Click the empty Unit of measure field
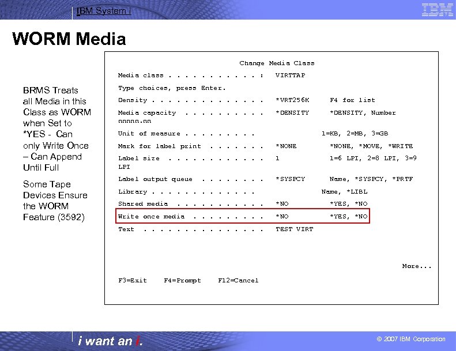 coord(288,134)
